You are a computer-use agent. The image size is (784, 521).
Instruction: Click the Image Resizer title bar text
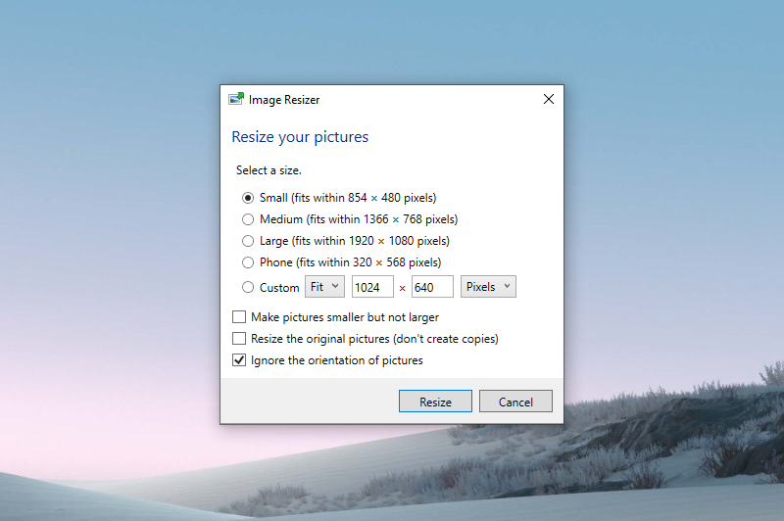point(284,100)
